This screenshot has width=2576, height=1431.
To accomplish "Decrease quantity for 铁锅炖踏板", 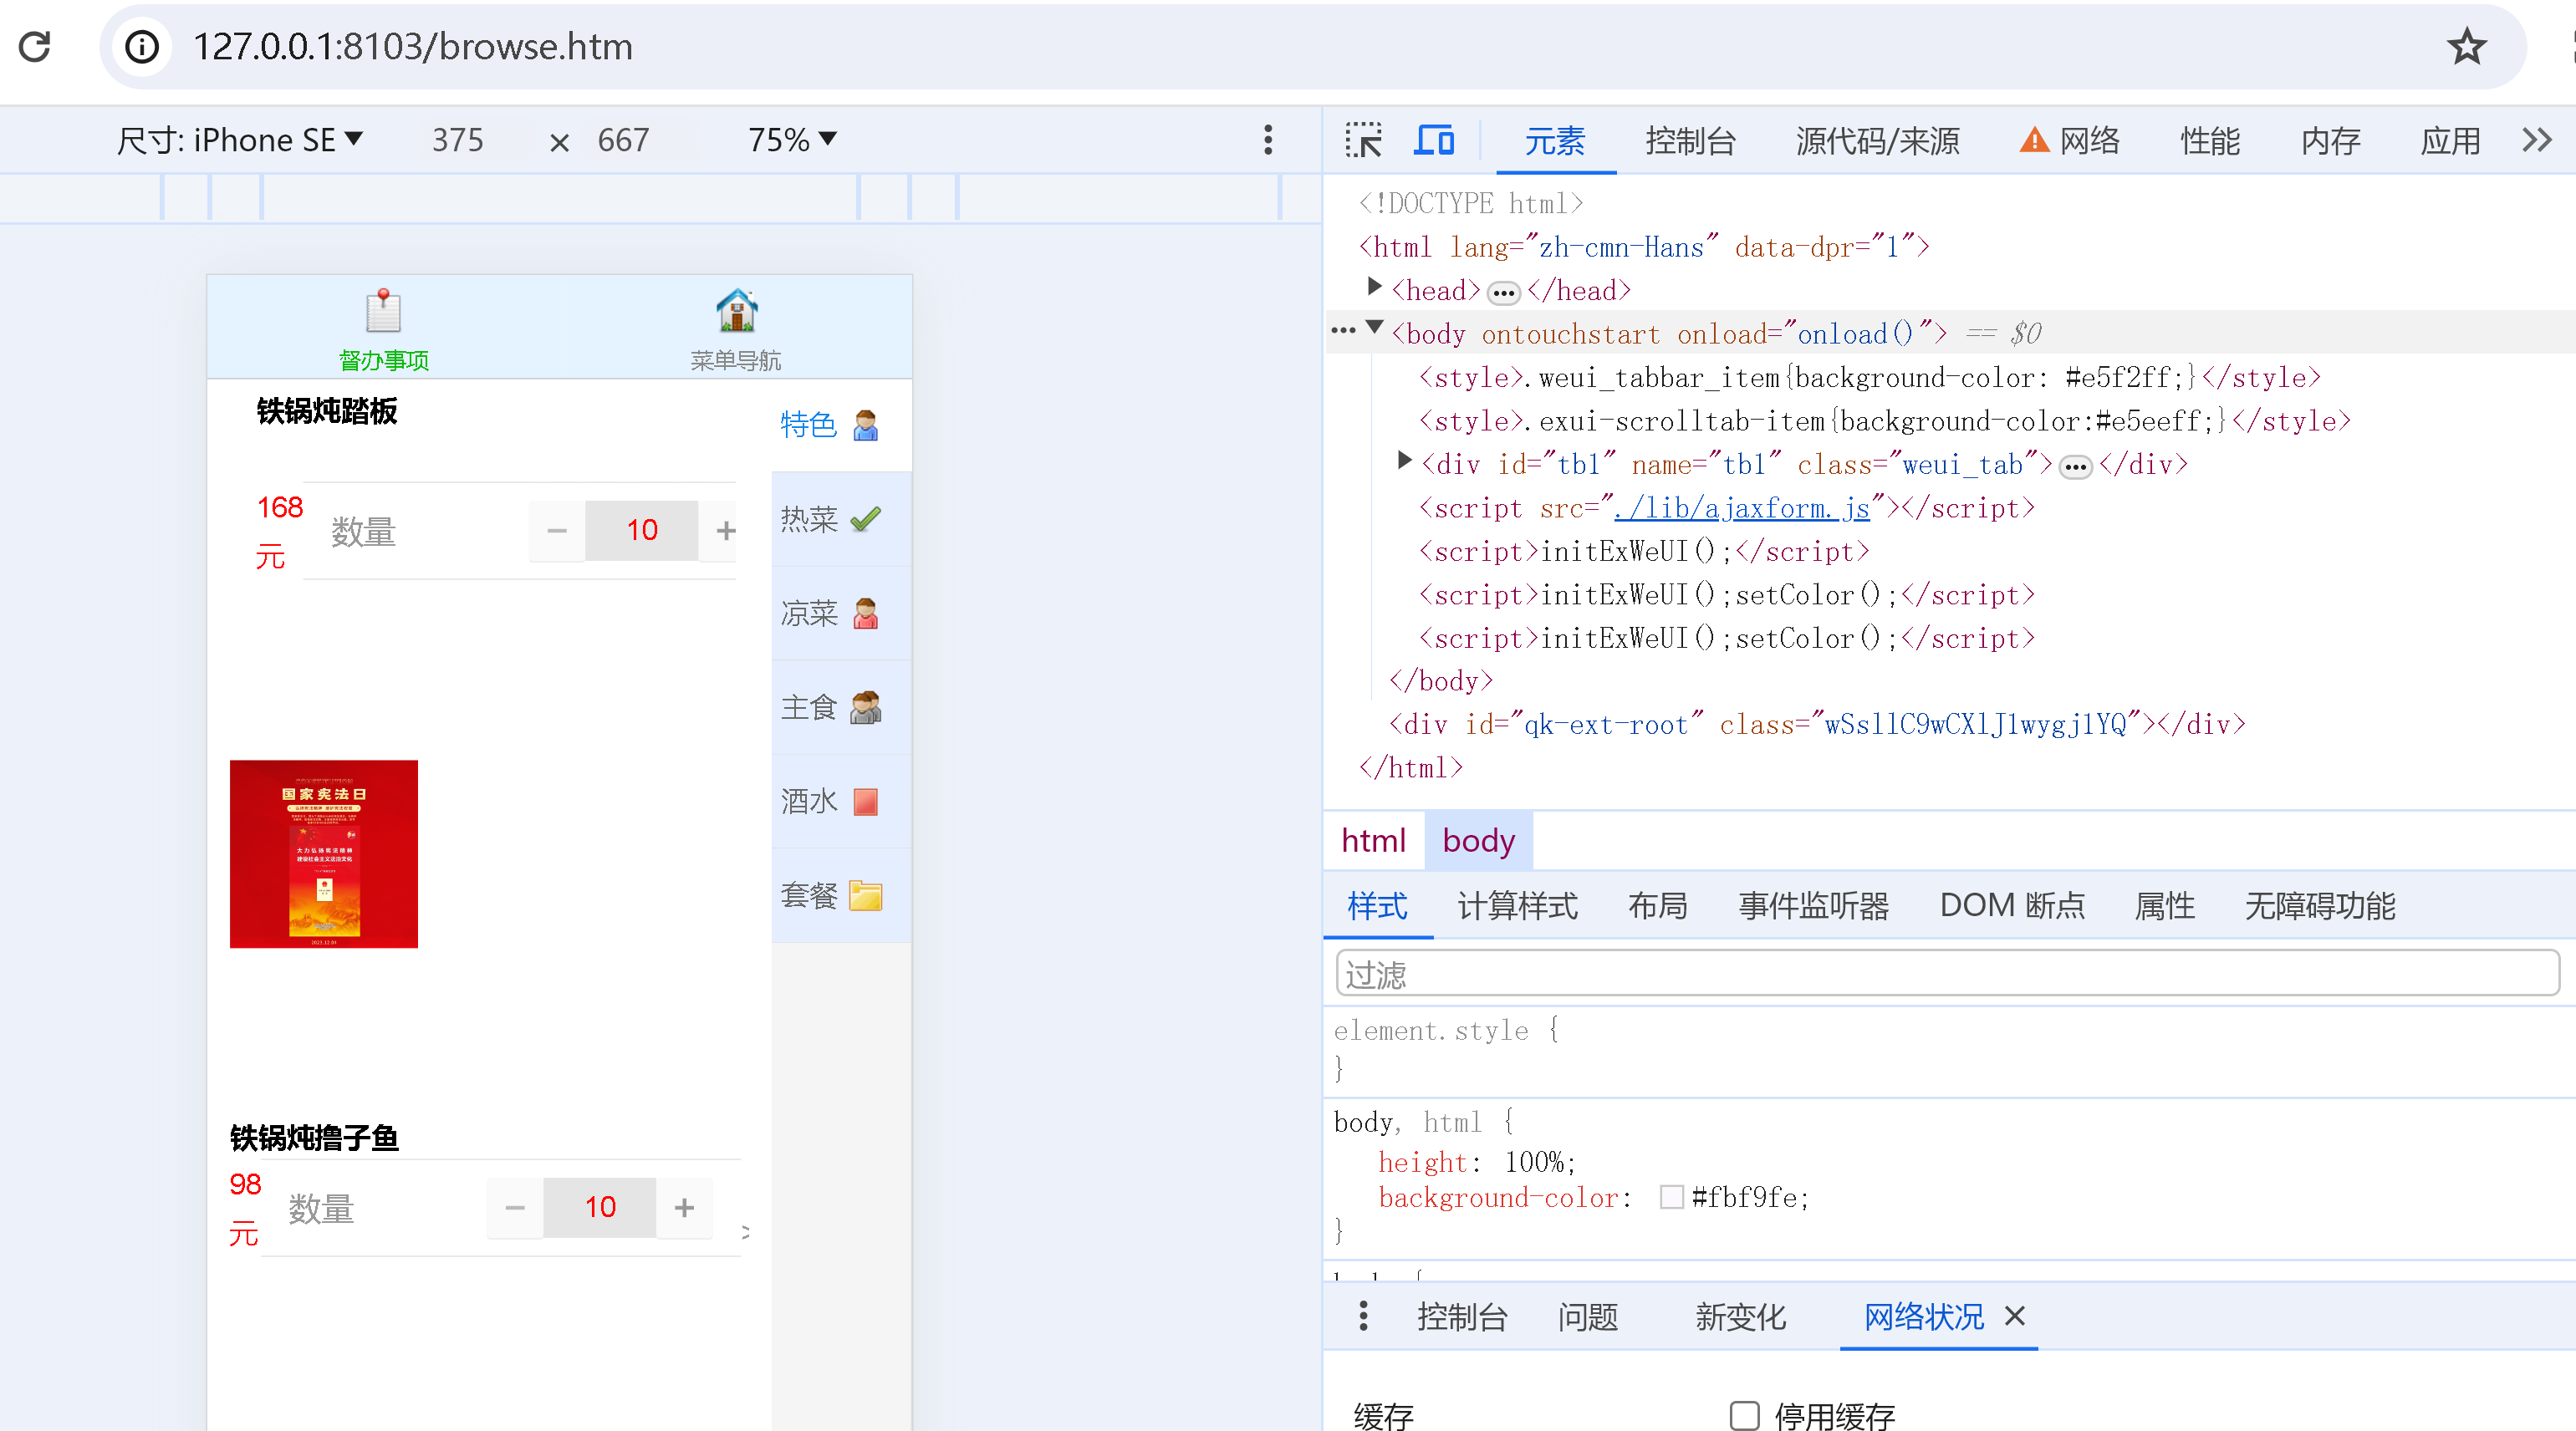I will [557, 530].
